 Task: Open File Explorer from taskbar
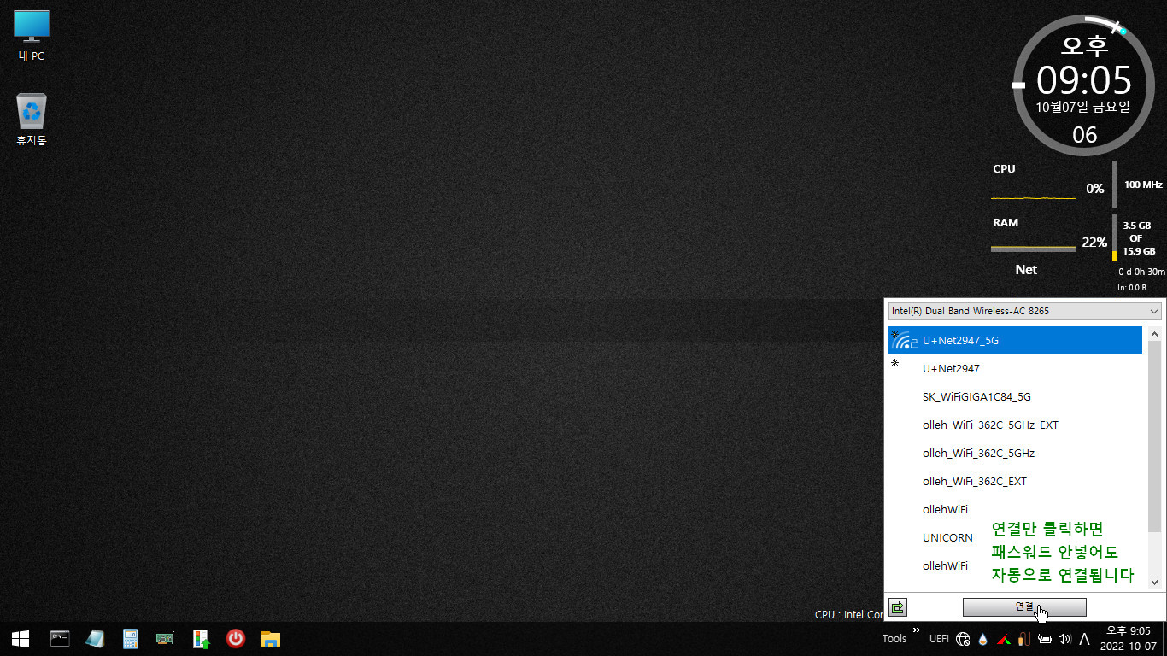(271, 639)
